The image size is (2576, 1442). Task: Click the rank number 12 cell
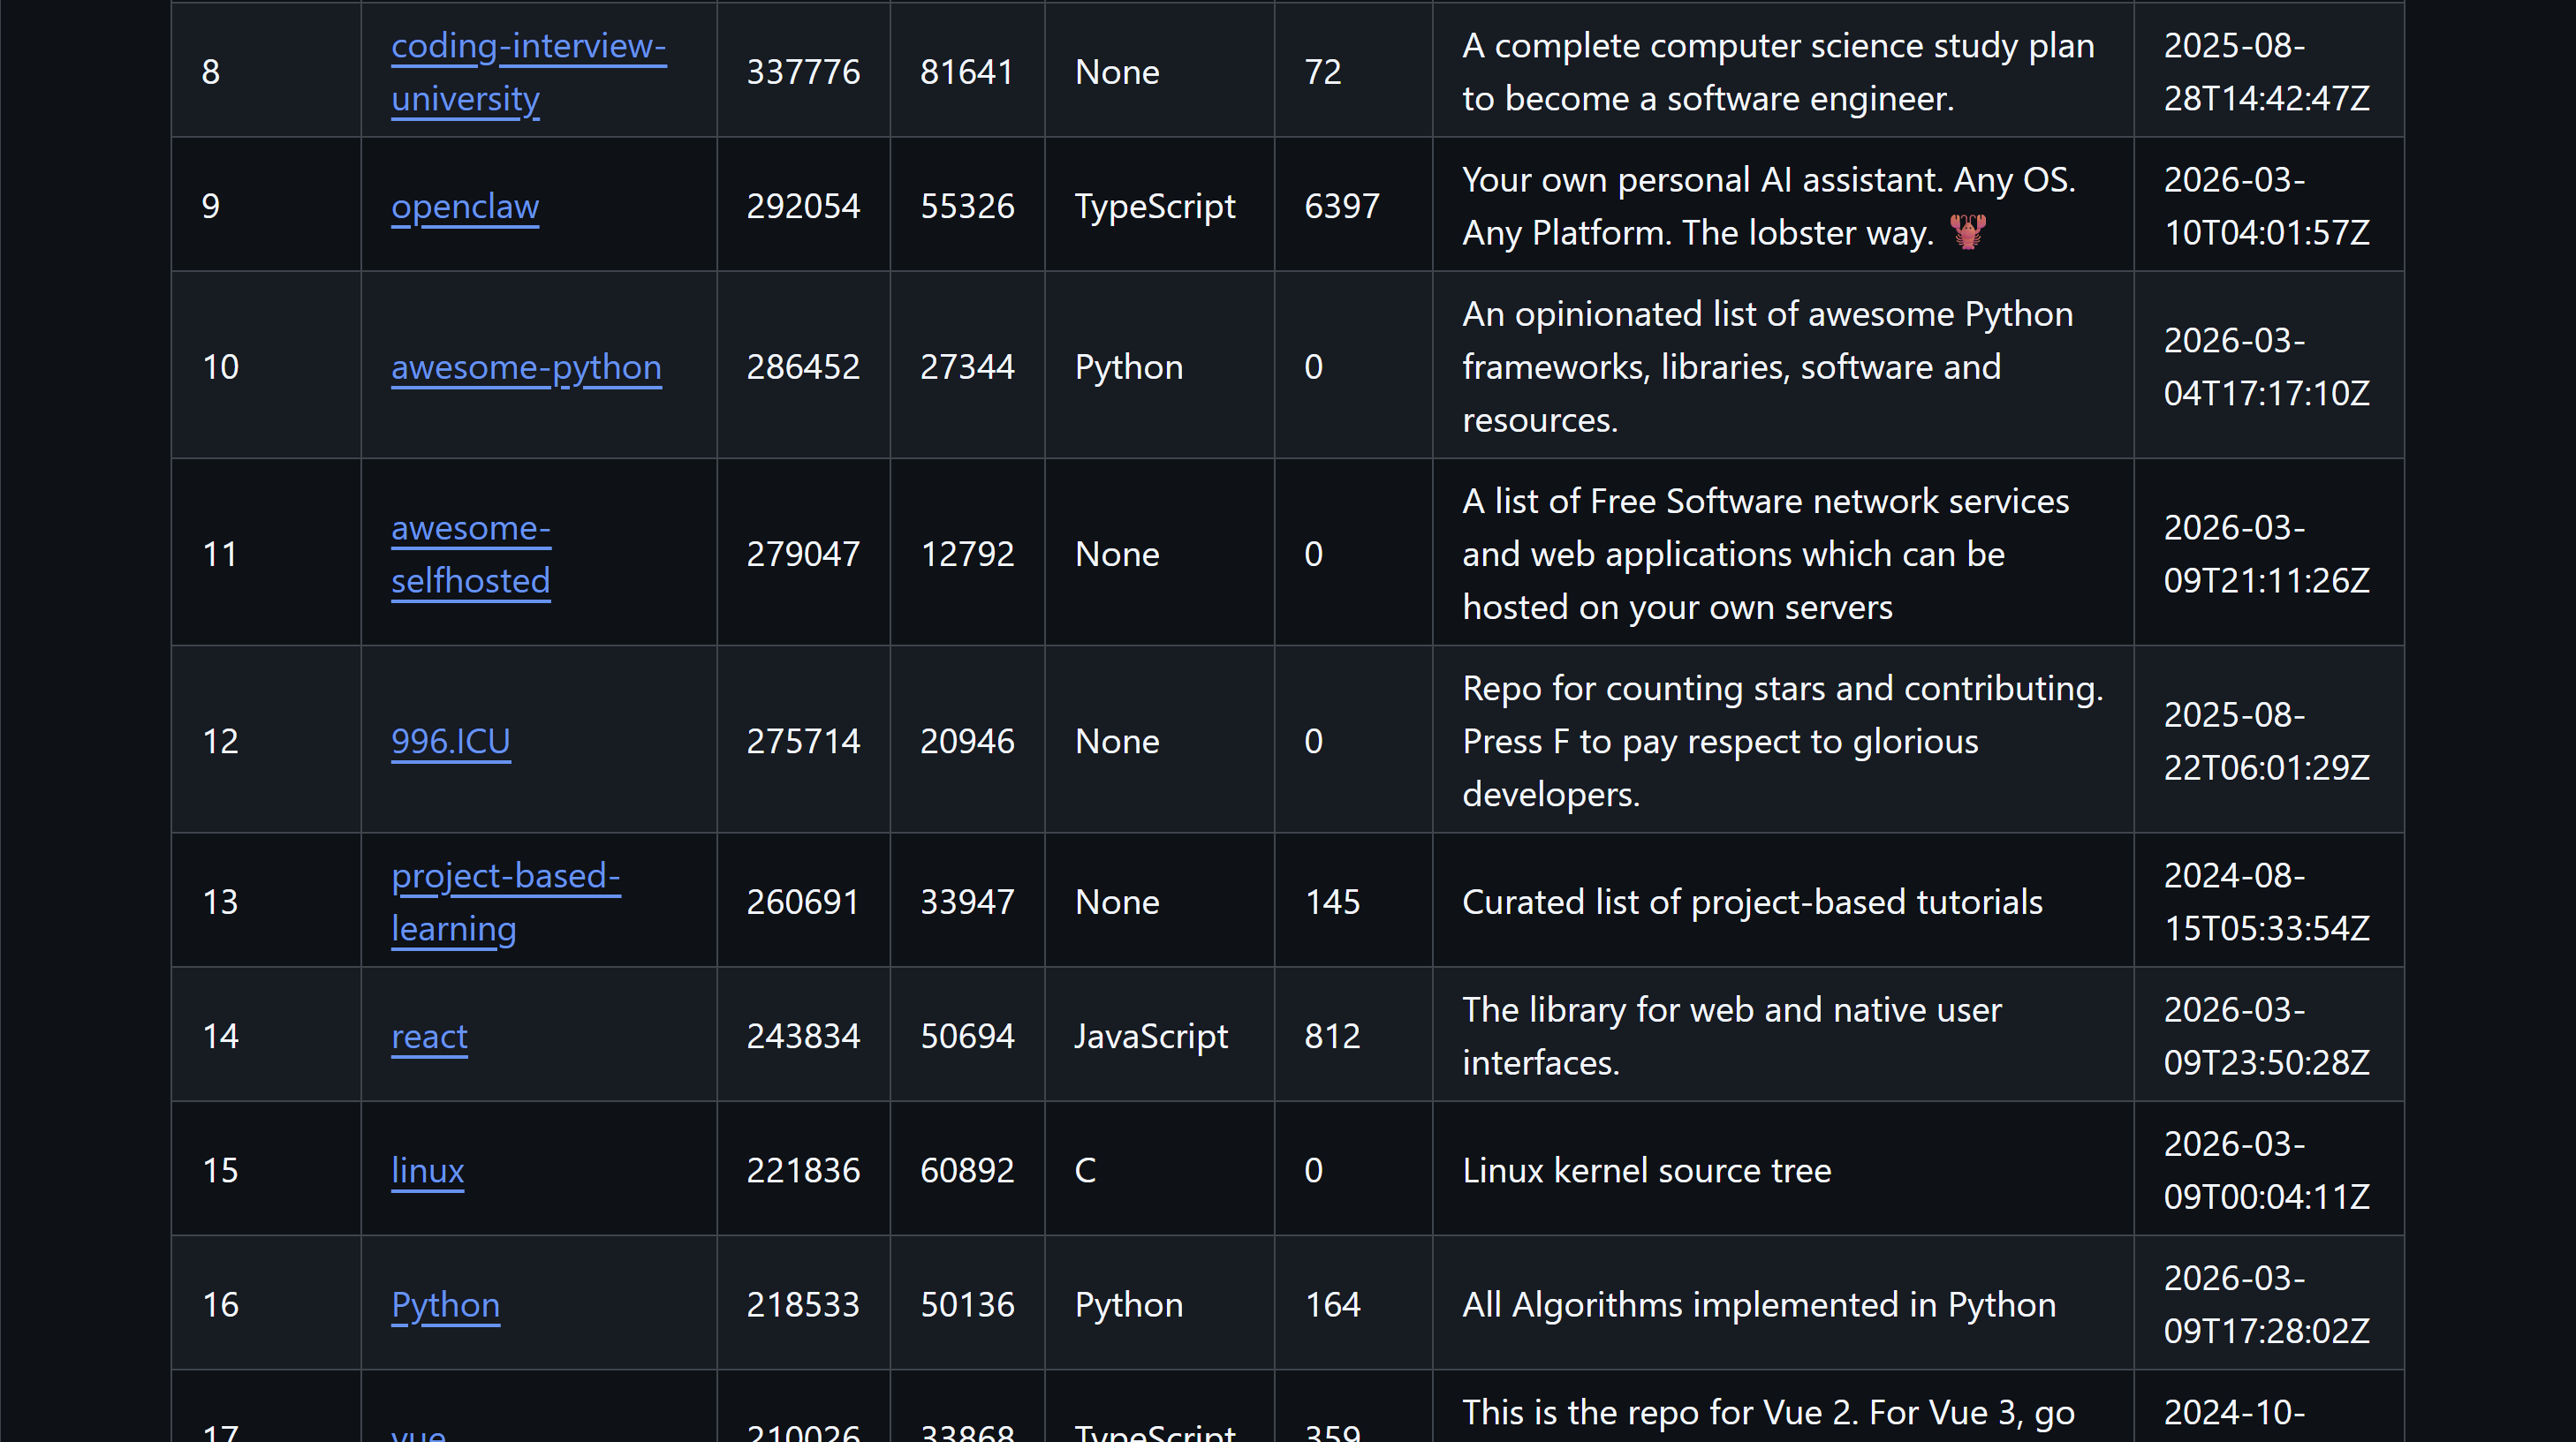click(x=220, y=741)
